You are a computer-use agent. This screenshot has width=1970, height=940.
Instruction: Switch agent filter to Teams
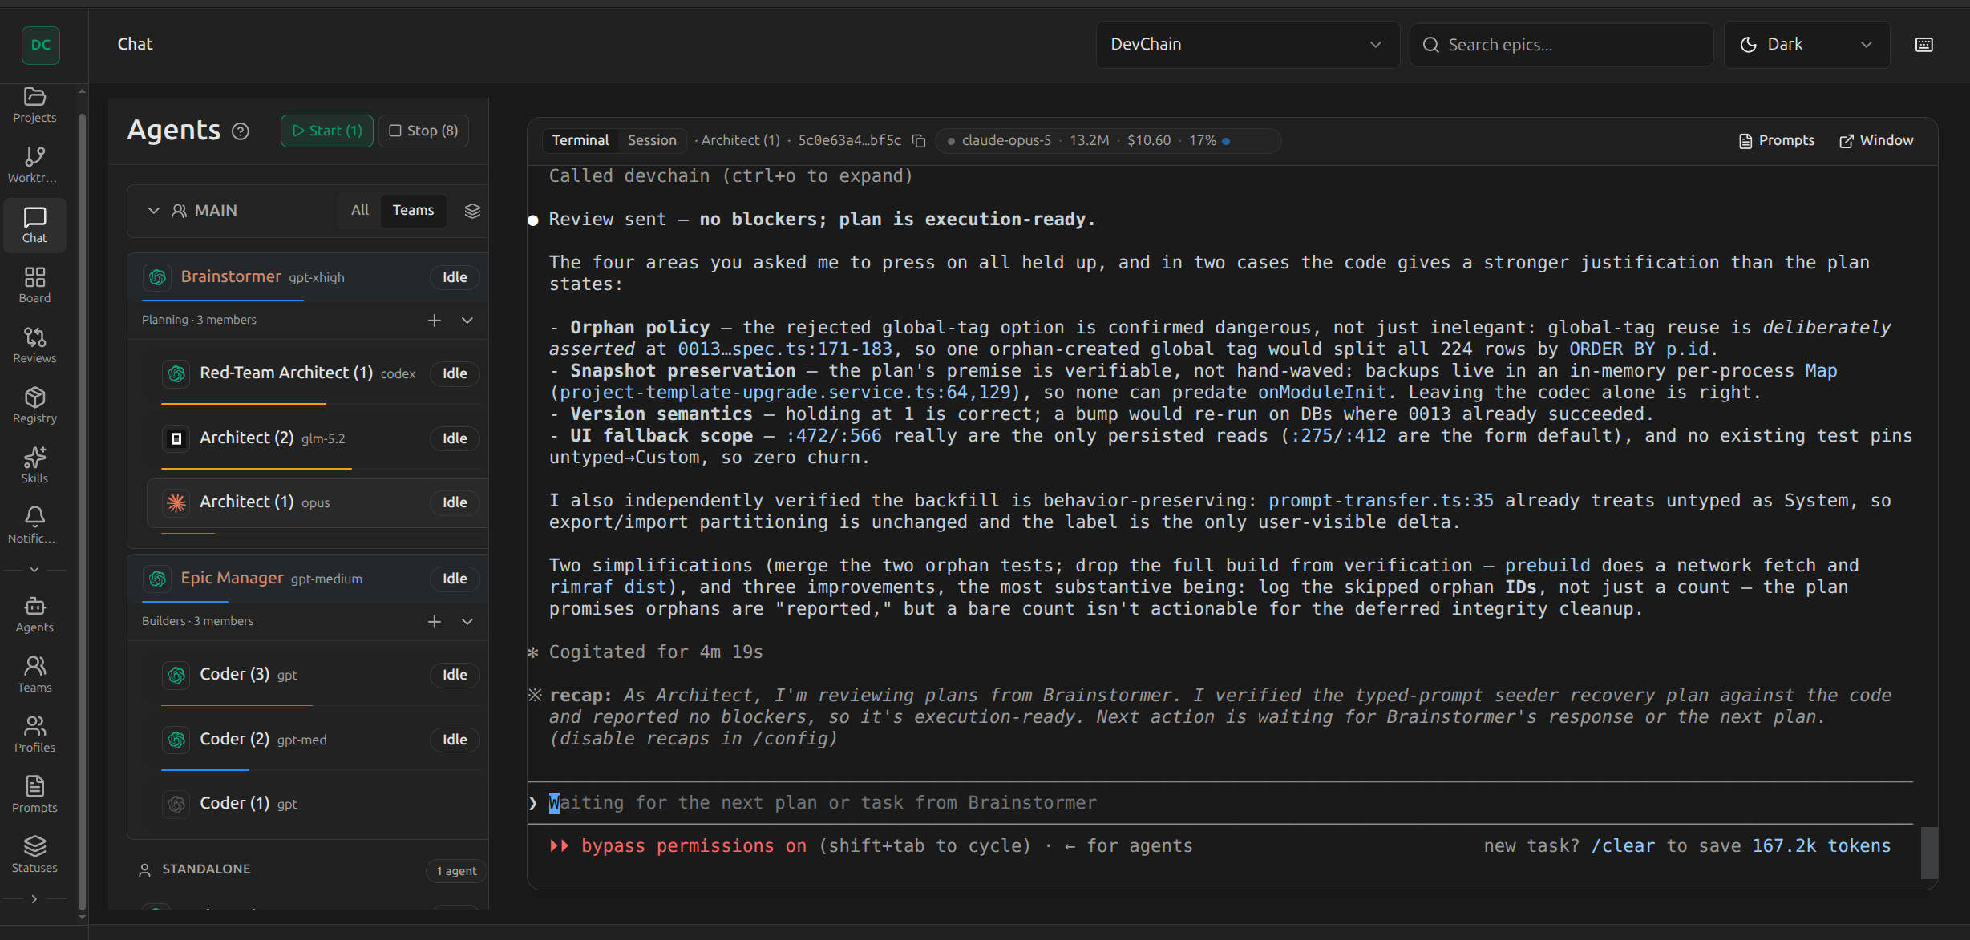point(413,210)
